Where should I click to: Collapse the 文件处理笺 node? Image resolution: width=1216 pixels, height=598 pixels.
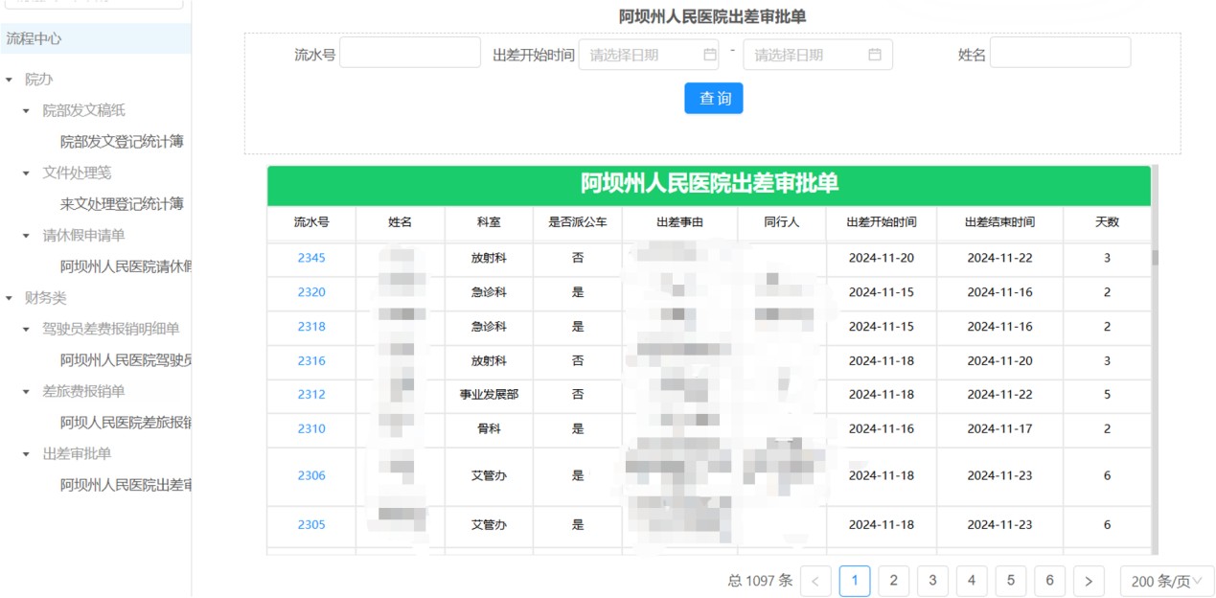[27, 173]
